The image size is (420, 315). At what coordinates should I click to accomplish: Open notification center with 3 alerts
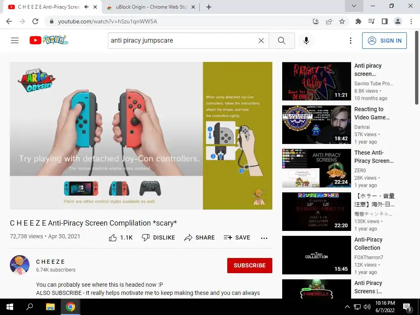(x=406, y=307)
